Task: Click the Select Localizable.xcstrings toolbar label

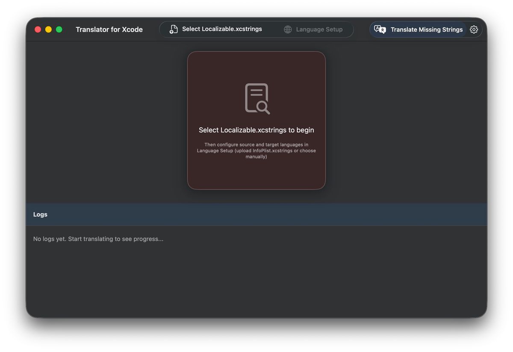Action: click(222, 29)
